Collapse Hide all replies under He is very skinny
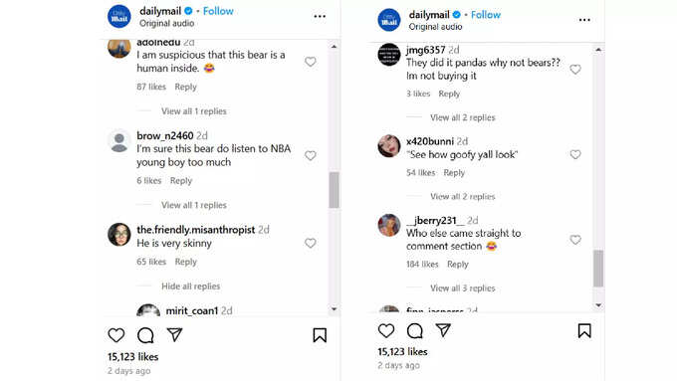 click(x=191, y=286)
